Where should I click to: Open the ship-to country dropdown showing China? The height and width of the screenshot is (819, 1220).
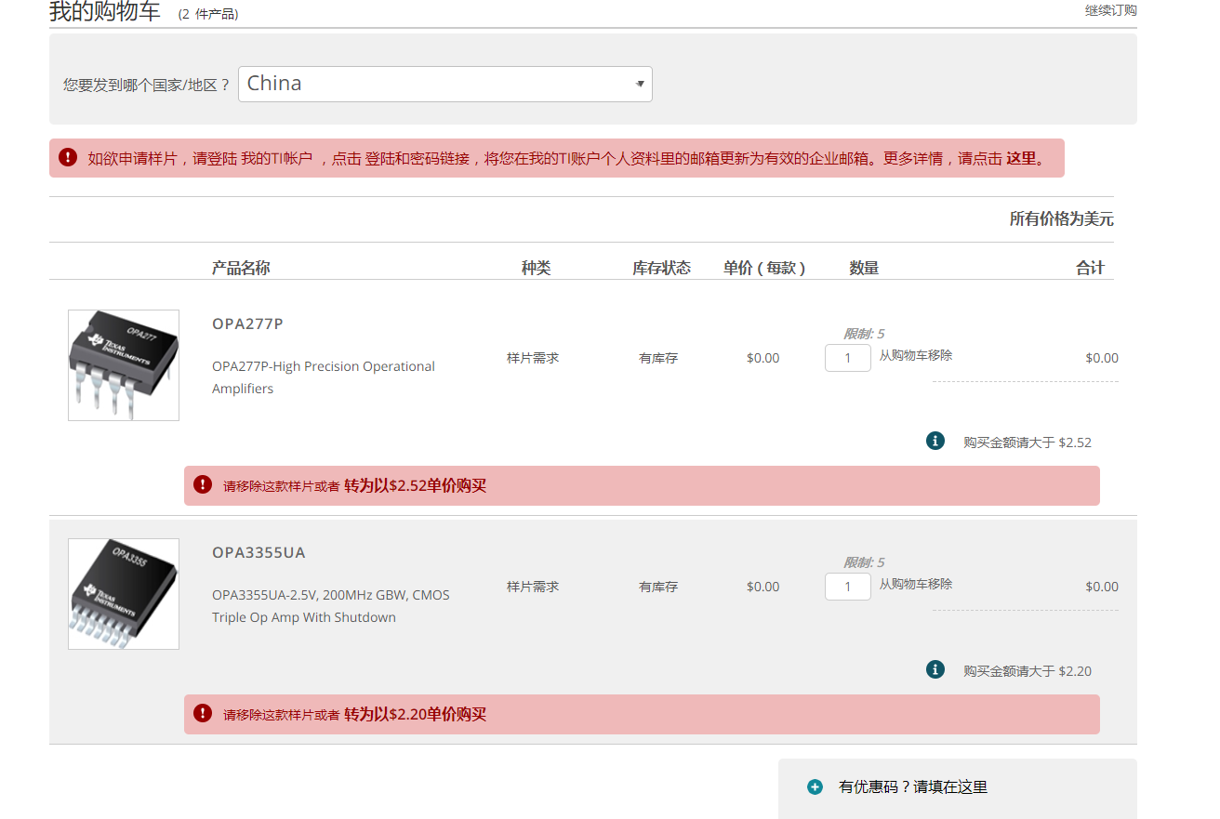coord(445,84)
